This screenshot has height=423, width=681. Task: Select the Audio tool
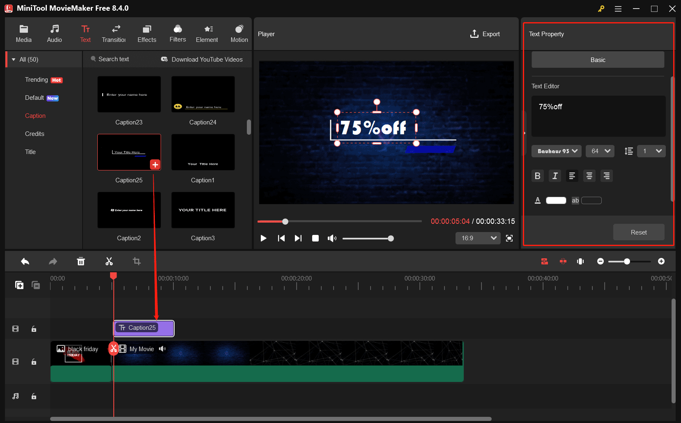tap(54, 33)
